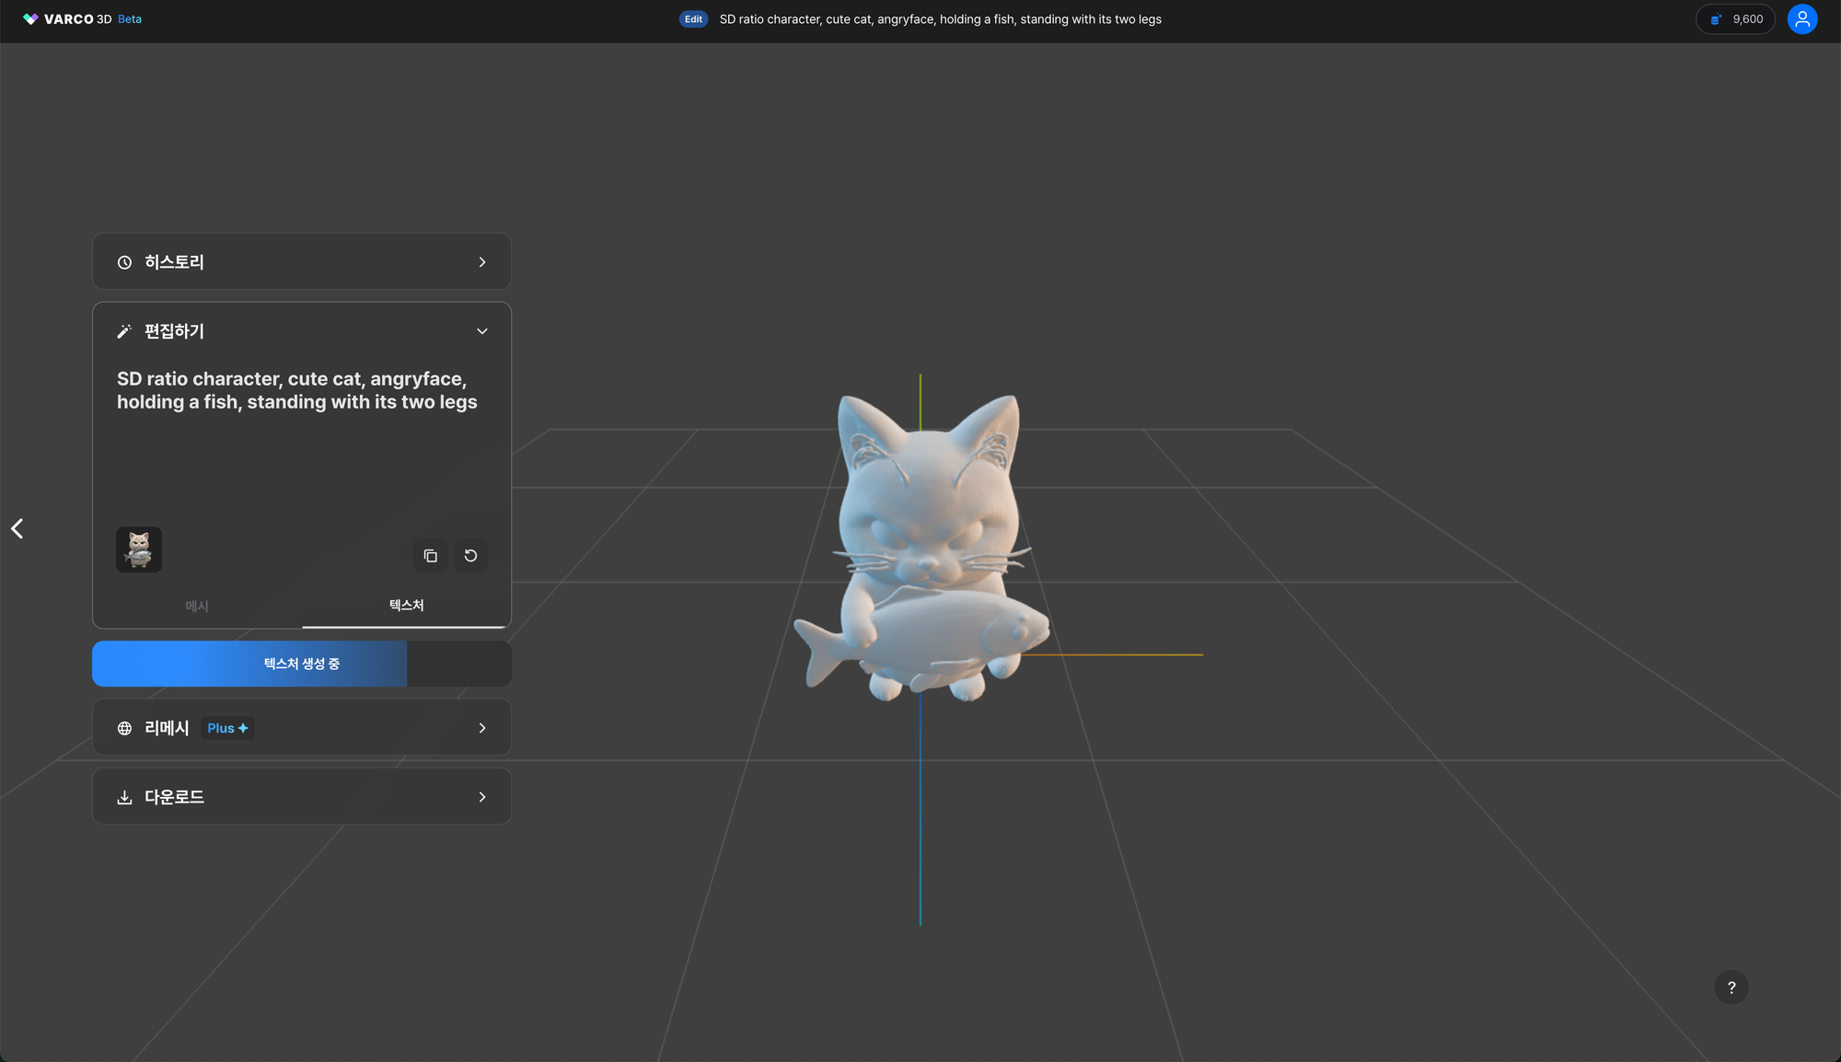Click the globe remesh icon
This screenshot has height=1062, width=1841.
tap(124, 728)
